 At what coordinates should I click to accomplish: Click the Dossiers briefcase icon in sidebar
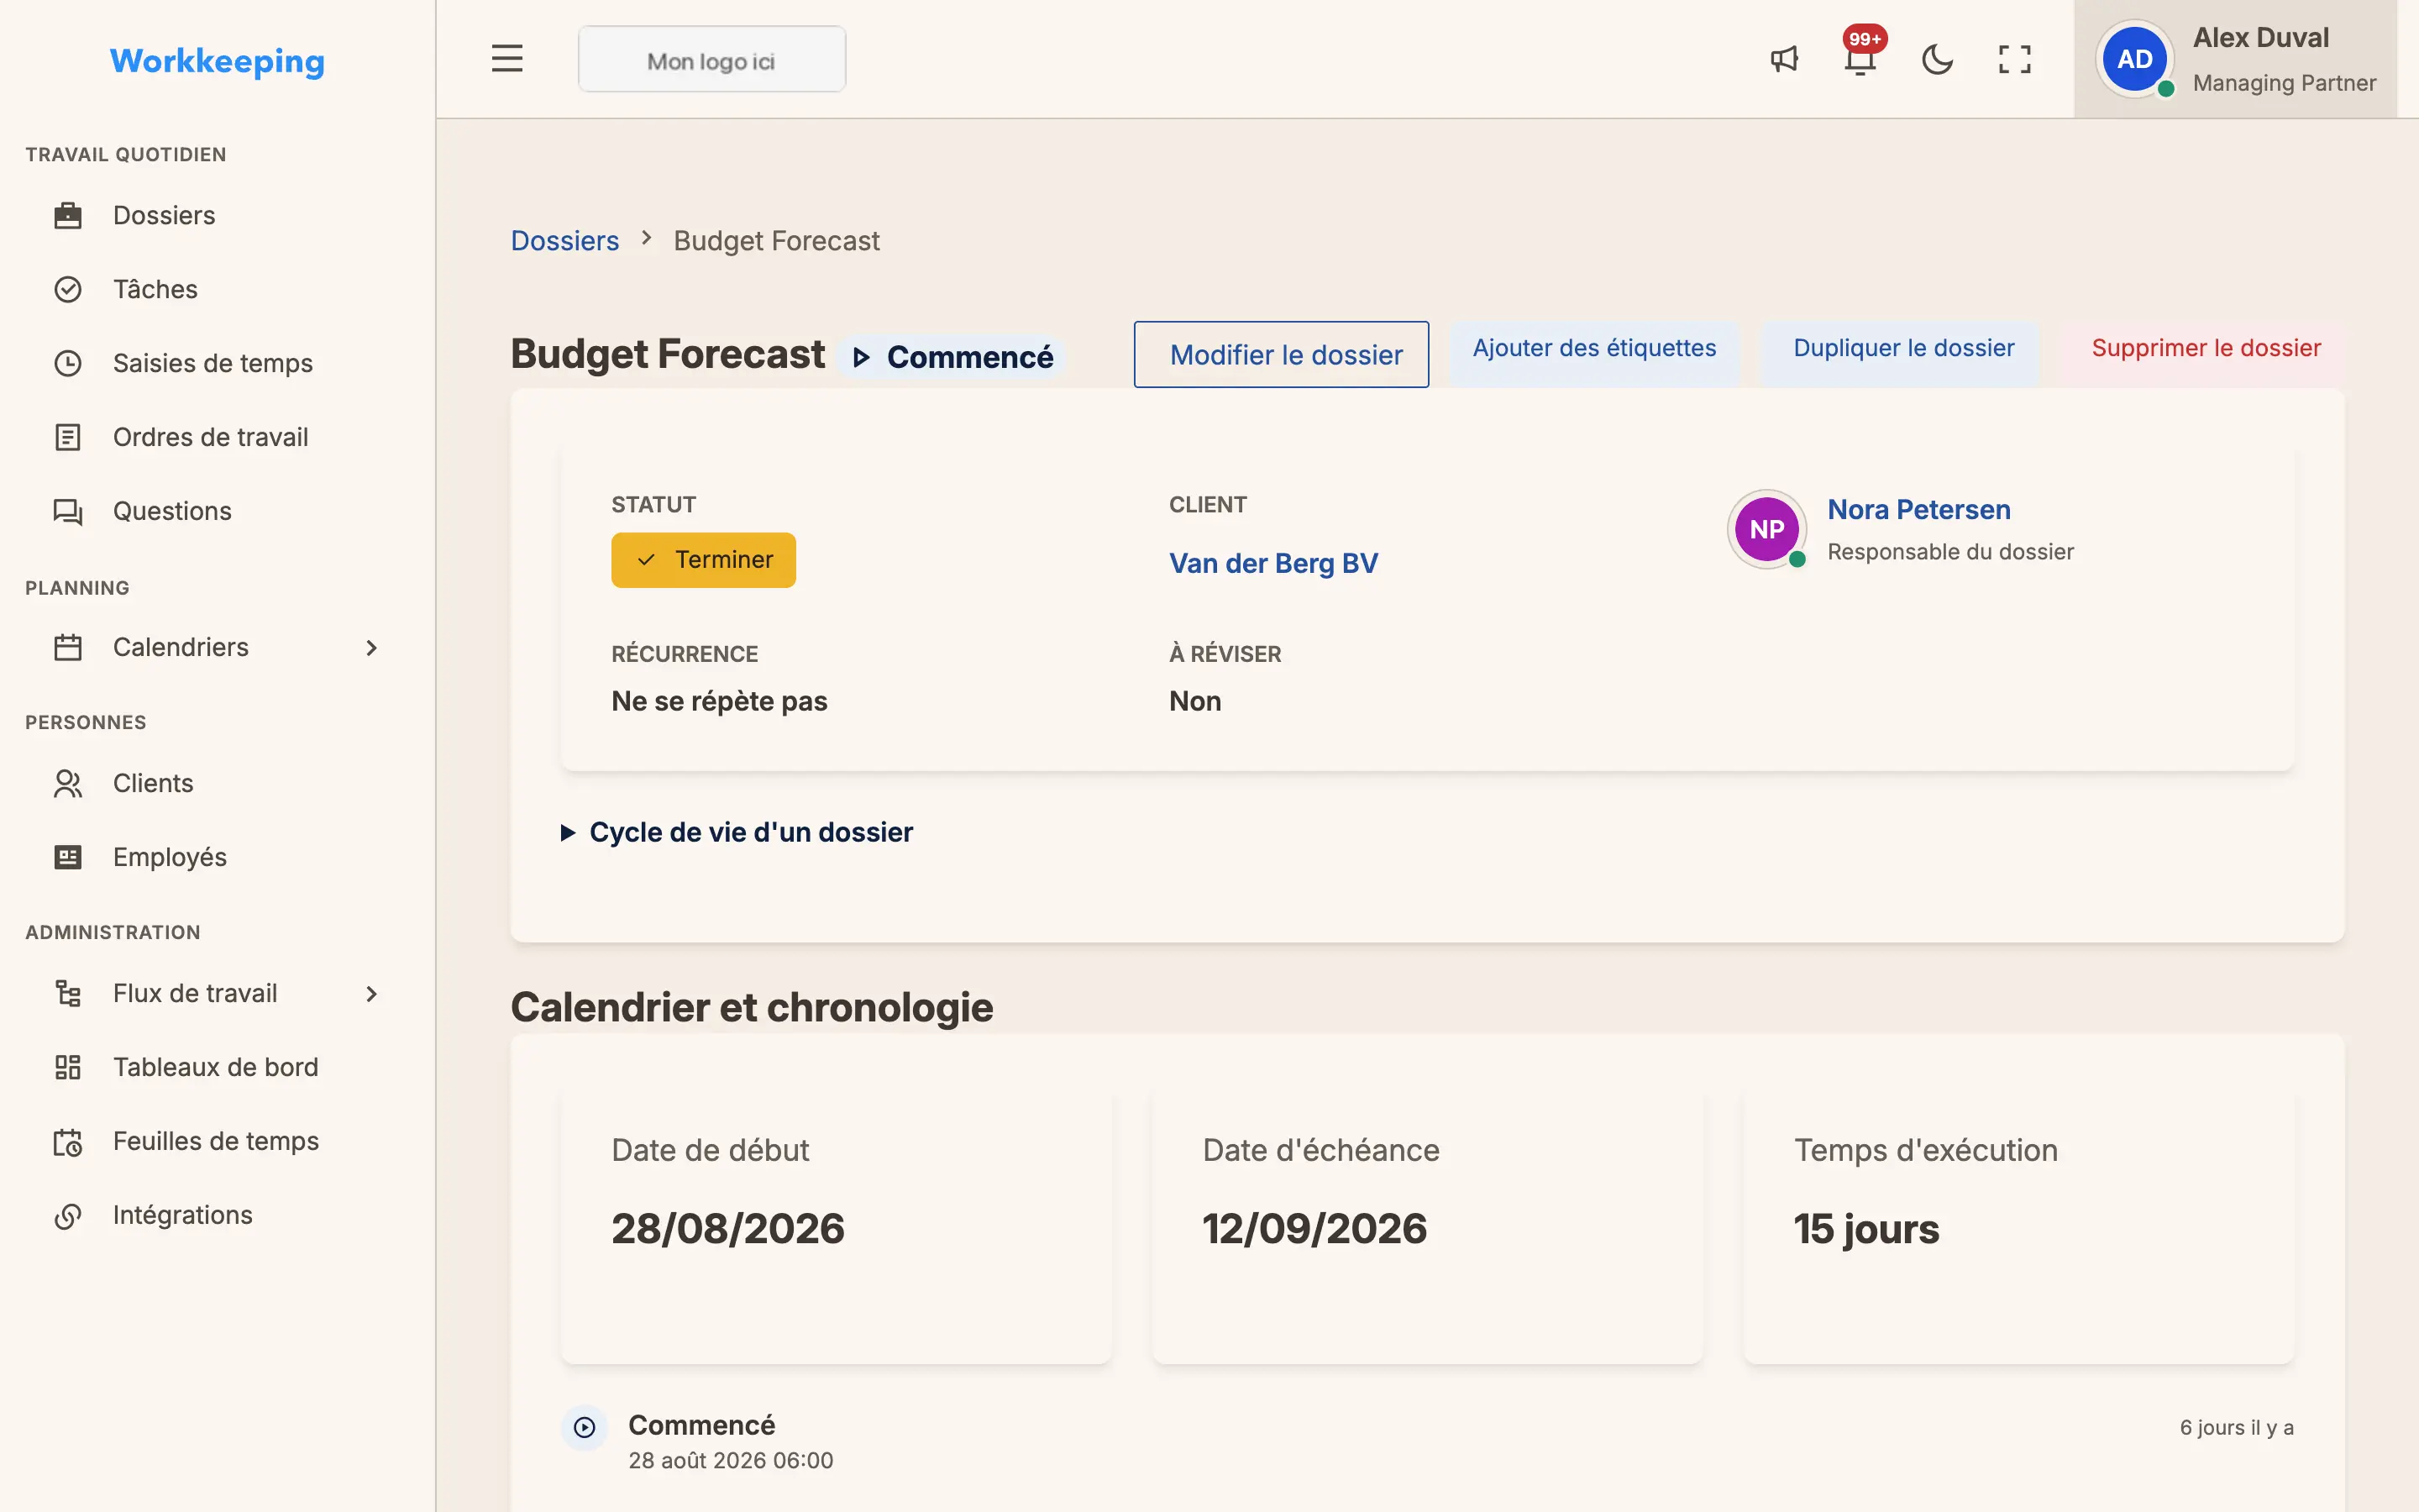(68, 215)
